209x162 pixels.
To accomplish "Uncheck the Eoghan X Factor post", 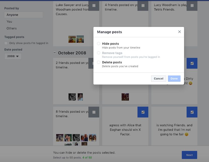I will tap(143, 112).
